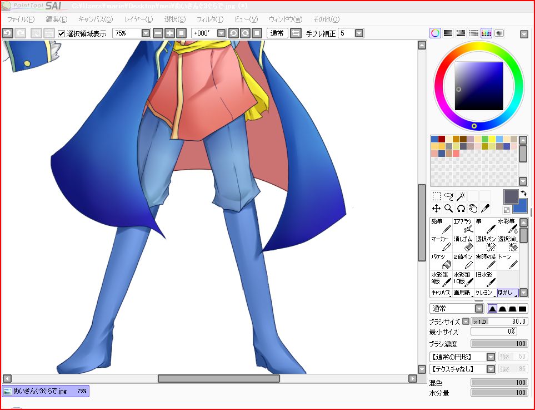Select the magic wand tool
The height and width of the screenshot is (410, 535).
click(x=461, y=196)
